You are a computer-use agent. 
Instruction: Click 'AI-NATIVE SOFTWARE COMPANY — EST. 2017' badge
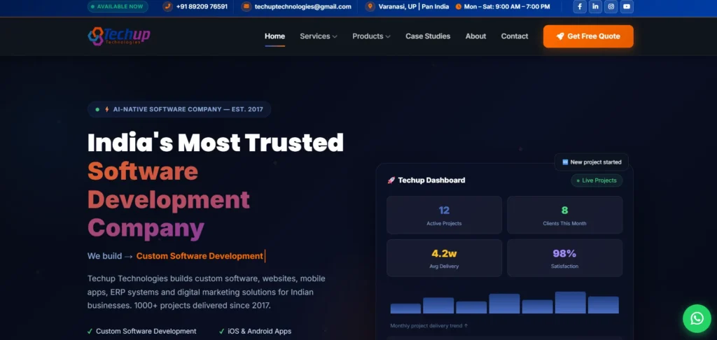click(179, 109)
